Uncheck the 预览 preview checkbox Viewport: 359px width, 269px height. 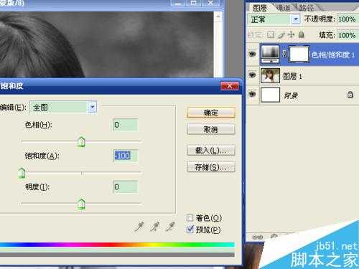point(190,230)
